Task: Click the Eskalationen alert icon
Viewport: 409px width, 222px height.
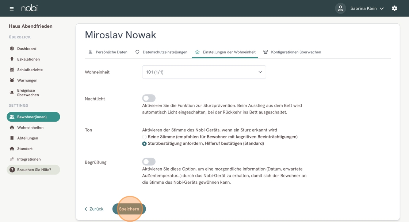Action: click(x=12, y=59)
